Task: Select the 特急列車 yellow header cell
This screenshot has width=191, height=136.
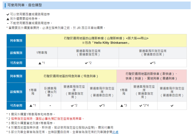Action: (71, 76)
